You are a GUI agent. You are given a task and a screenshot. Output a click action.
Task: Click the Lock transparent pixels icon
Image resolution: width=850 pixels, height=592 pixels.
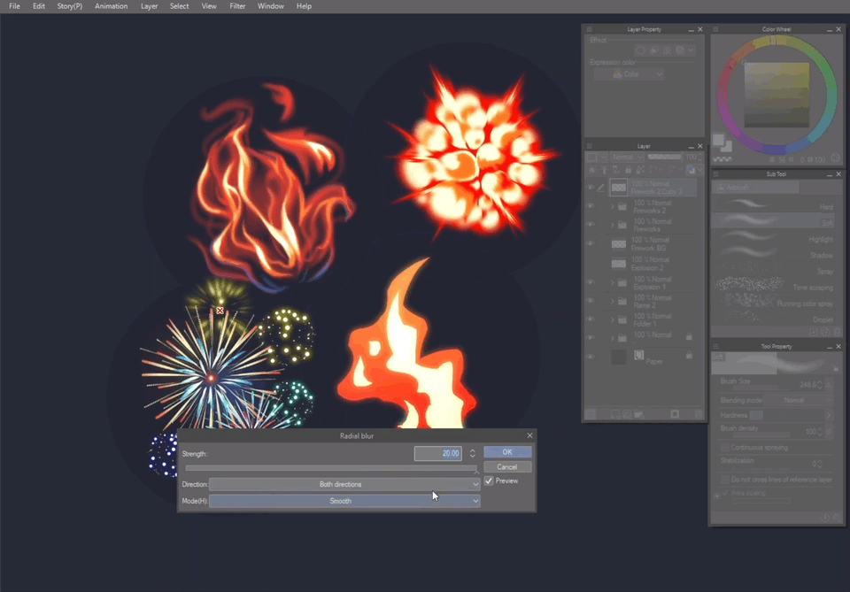pyautogui.click(x=640, y=170)
